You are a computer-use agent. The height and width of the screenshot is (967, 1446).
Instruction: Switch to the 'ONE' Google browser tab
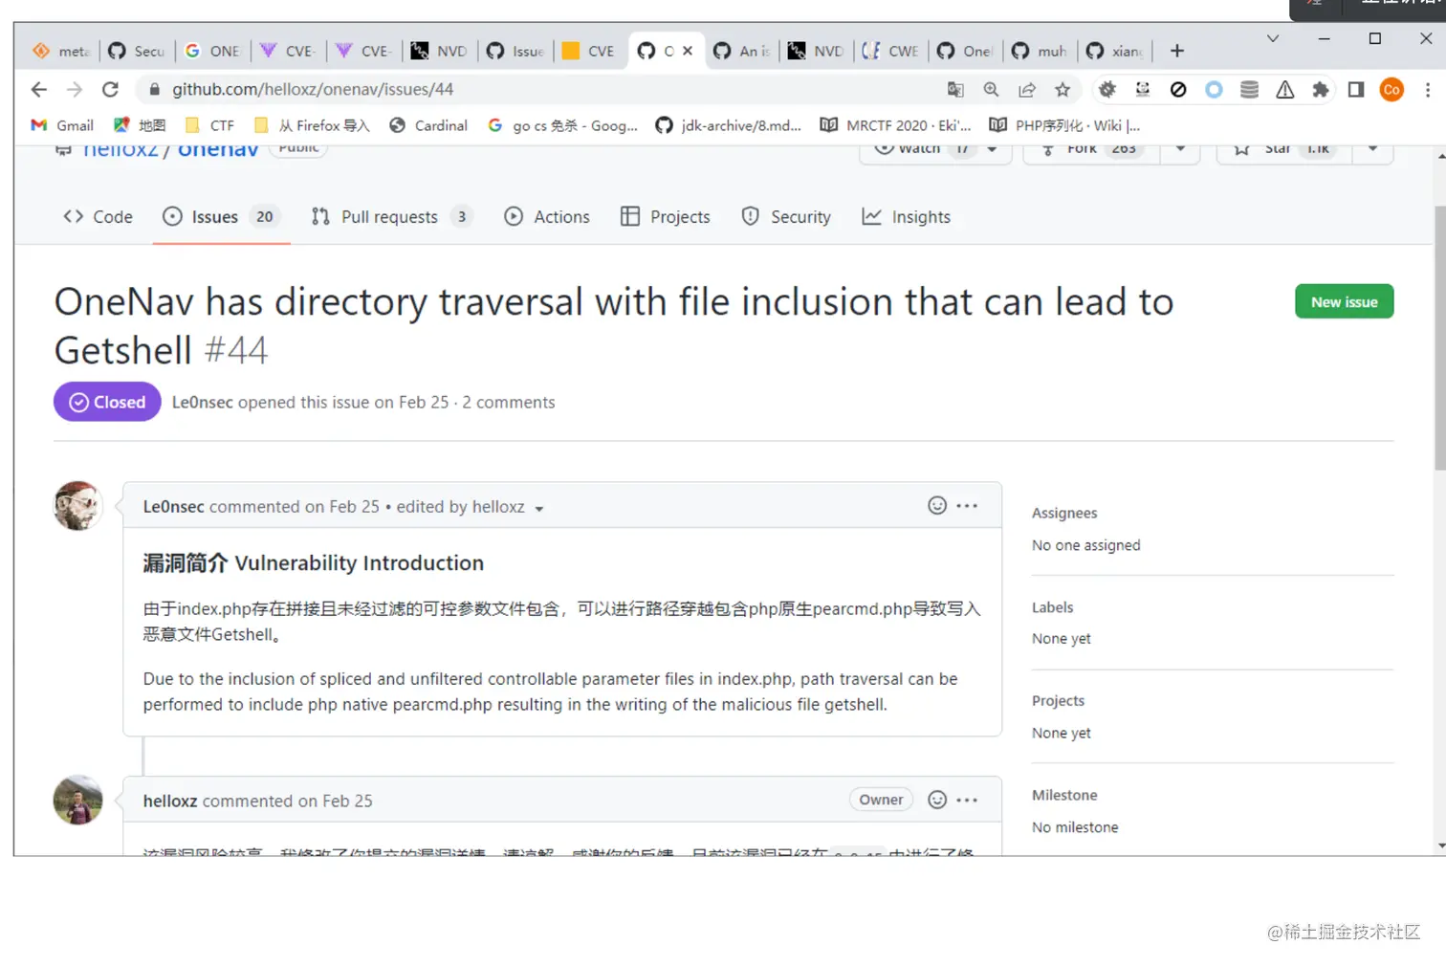tap(212, 51)
